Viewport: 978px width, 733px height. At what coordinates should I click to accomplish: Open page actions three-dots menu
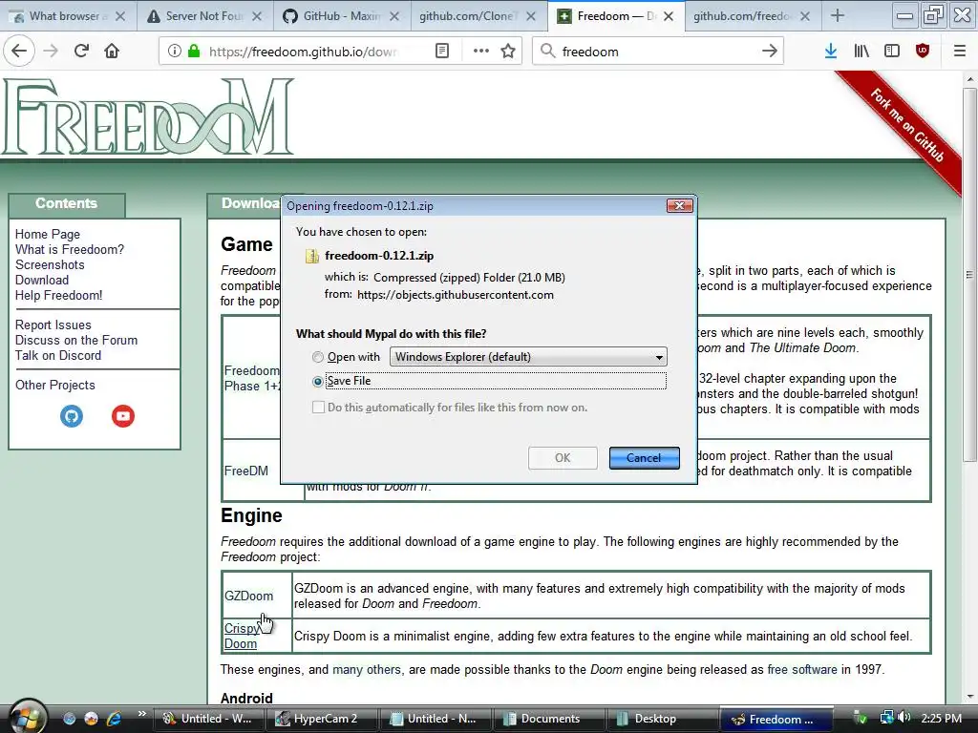pyautogui.click(x=481, y=52)
